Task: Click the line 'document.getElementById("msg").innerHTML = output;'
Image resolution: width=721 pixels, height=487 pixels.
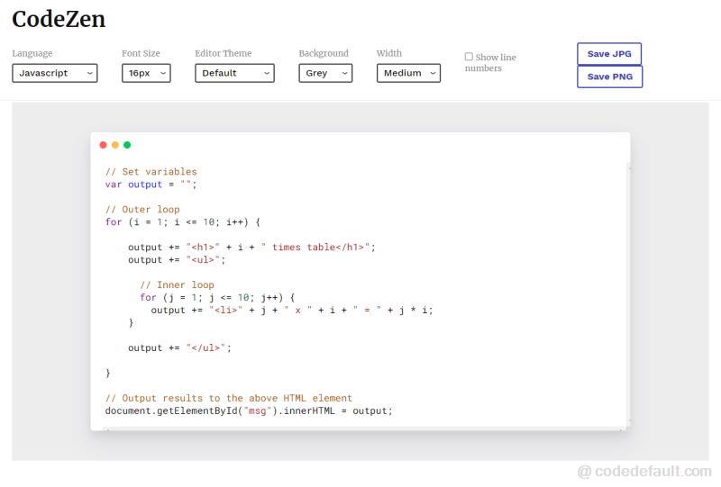Action: click(x=249, y=411)
